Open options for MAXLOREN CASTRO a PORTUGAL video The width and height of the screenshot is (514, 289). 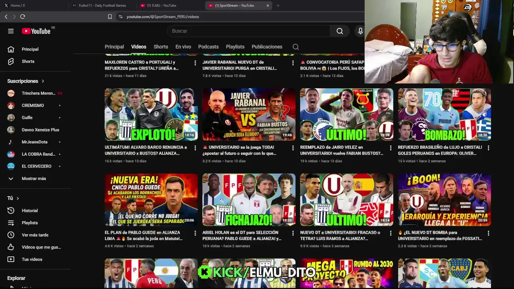click(x=195, y=63)
